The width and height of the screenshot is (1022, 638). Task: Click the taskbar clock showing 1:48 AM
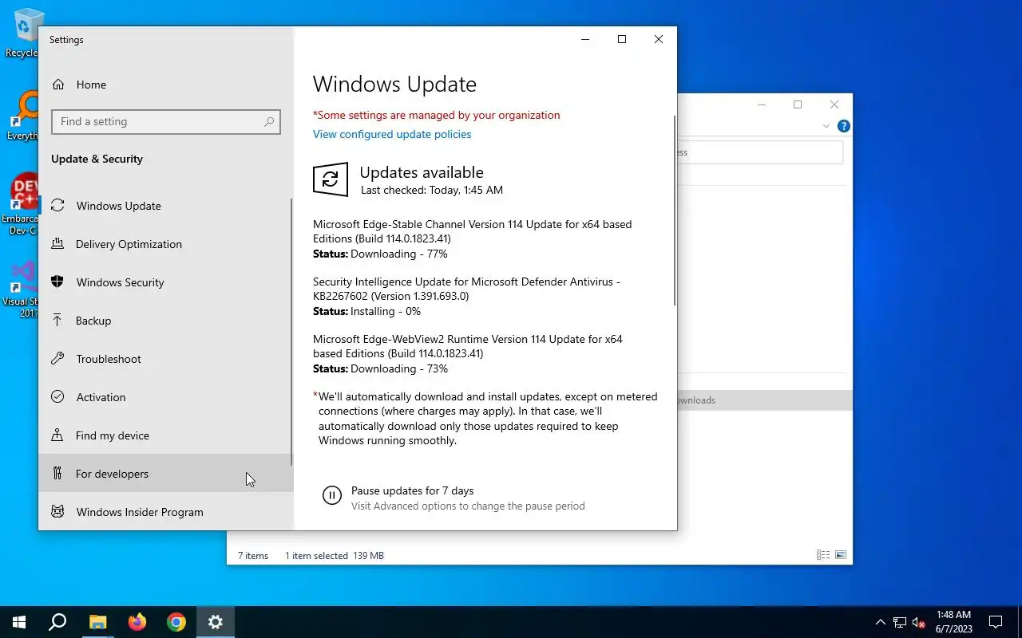(954, 622)
